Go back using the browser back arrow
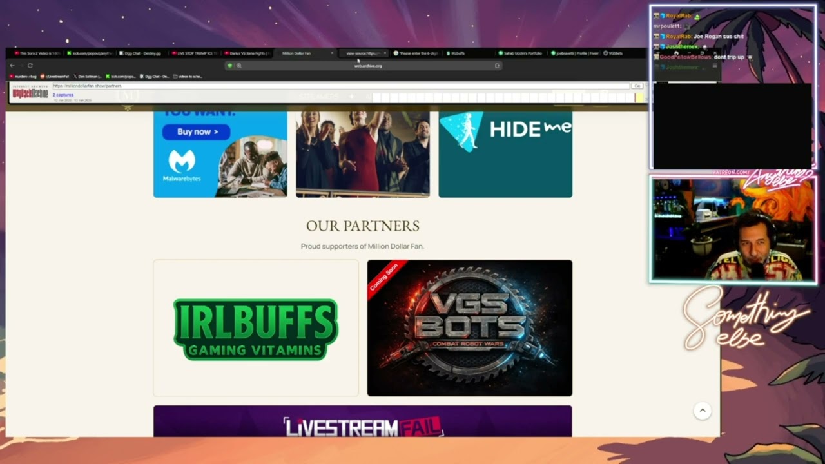The width and height of the screenshot is (825, 464). (12, 66)
